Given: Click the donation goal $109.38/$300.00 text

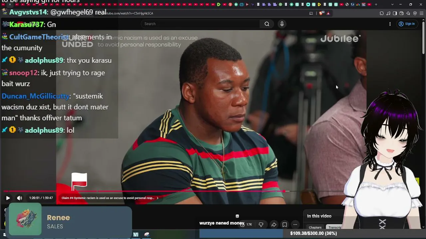Looking at the screenshot, I should (x=314, y=233).
